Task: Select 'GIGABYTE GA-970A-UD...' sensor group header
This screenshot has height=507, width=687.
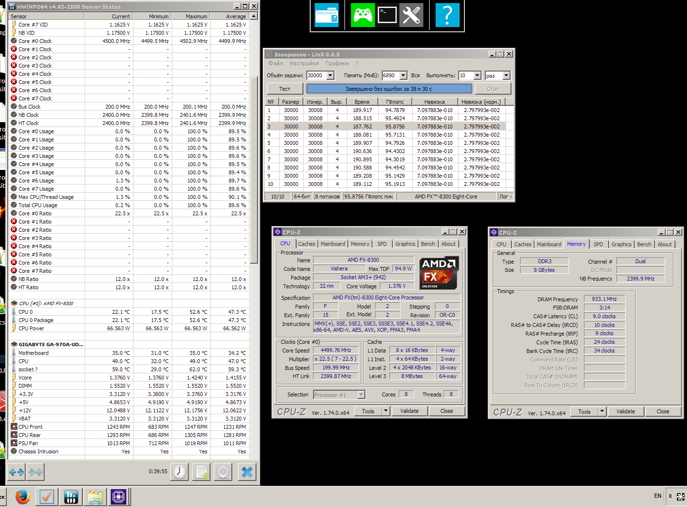Action: 129,344
